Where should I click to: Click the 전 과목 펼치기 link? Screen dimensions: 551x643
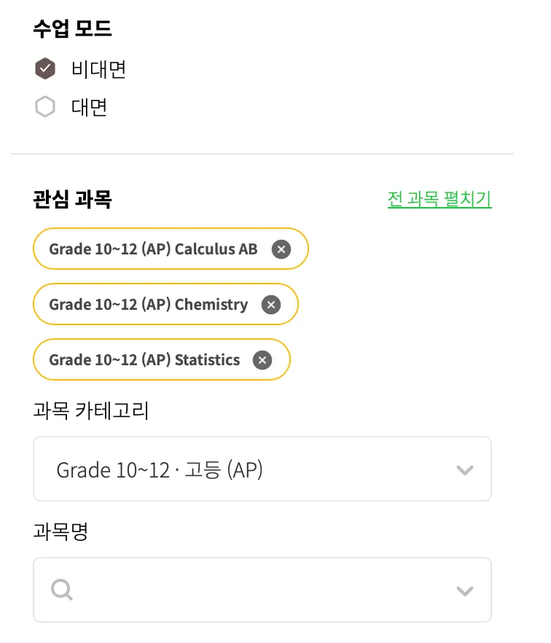coord(439,199)
